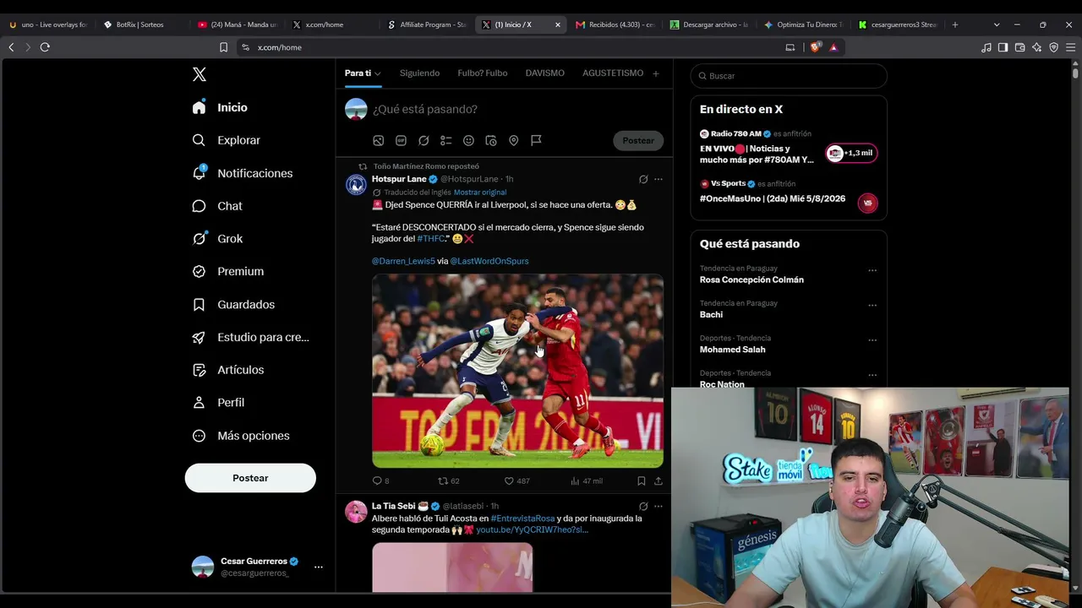Expand Más opciones in the sidebar
Viewport: 1082px width, 608px height.
(241, 436)
